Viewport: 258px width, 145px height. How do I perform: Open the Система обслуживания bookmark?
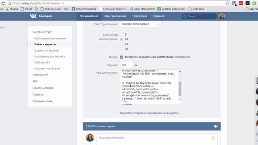coord(171,9)
